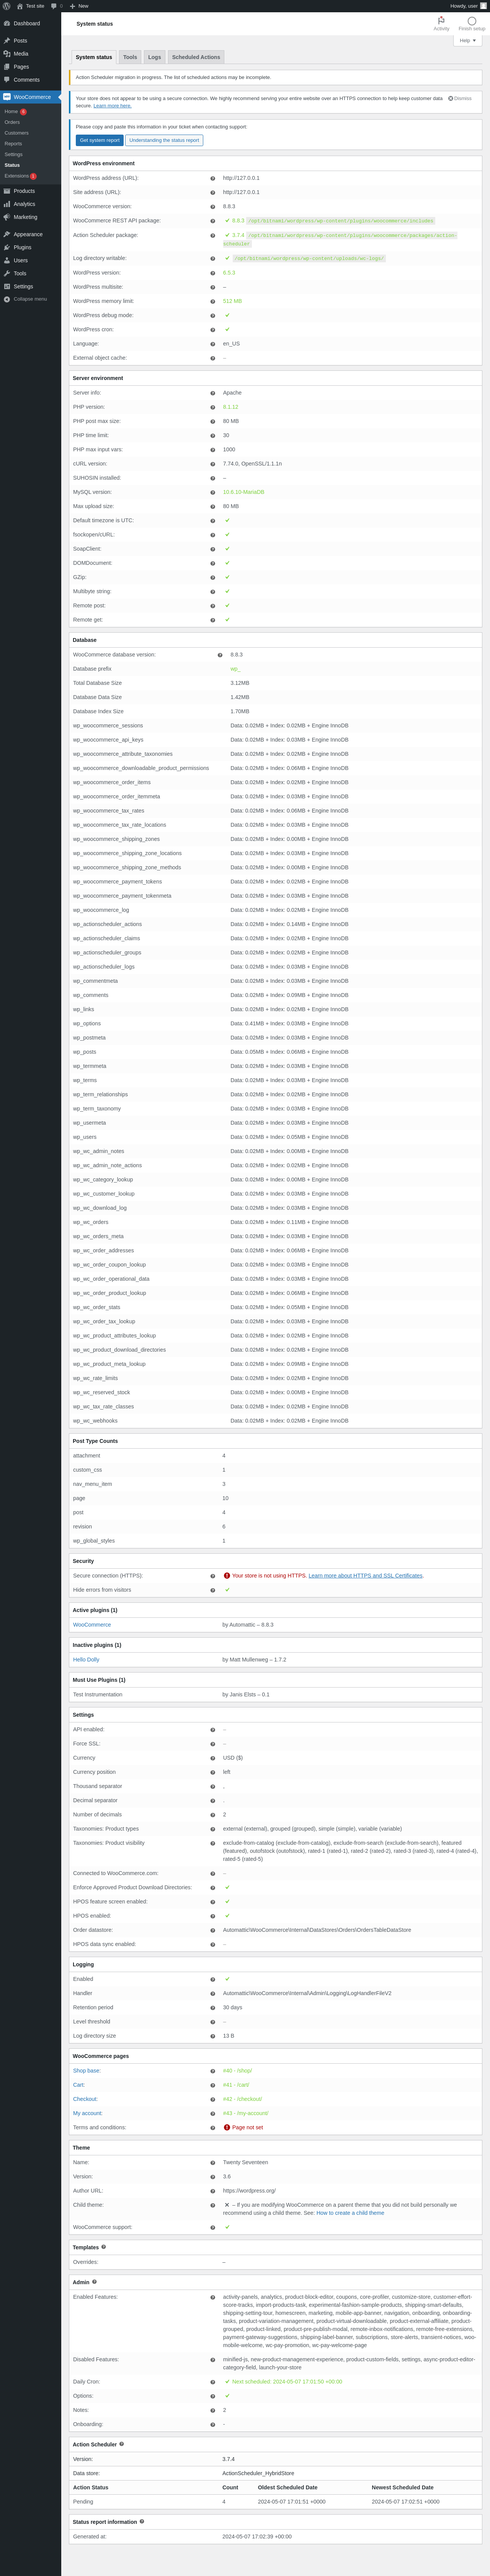490x2576 pixels.
Task: Click the Marketing megaphone icon
Action: (7, 217)
